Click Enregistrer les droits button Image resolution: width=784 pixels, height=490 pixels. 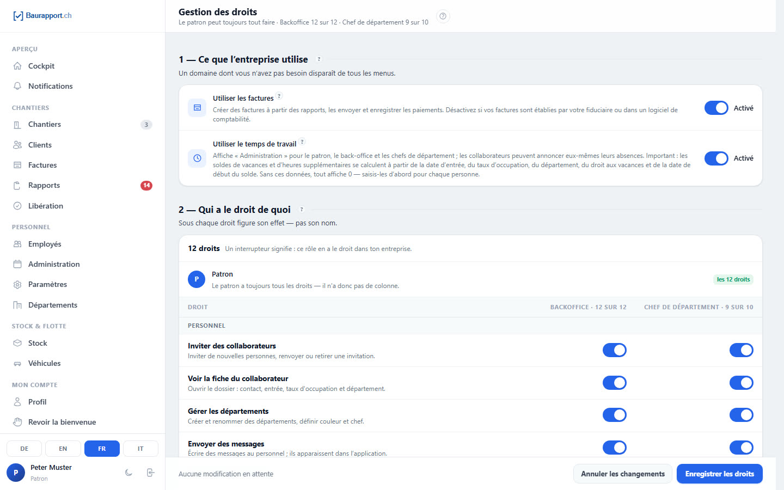coord(719,474)
